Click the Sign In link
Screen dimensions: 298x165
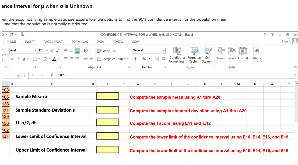click(286, 41)
